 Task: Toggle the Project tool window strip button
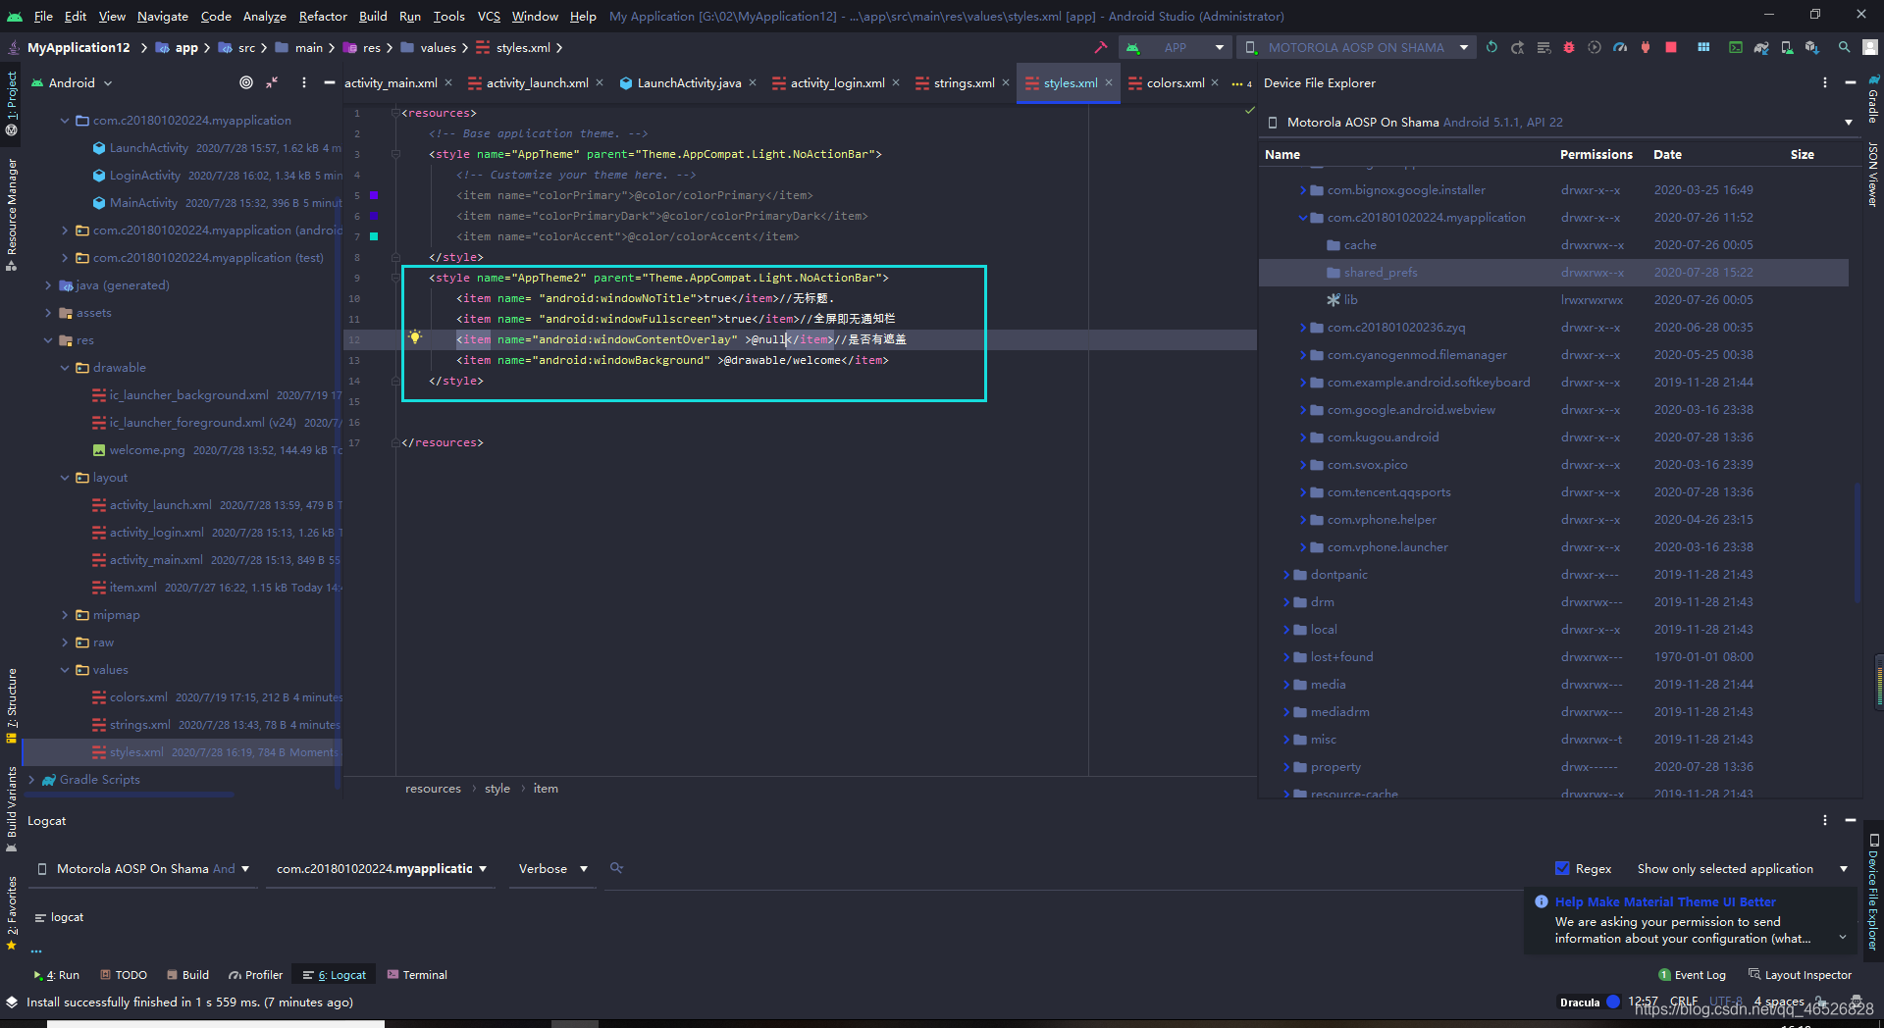pyautogui.click(x=11, y=103)
